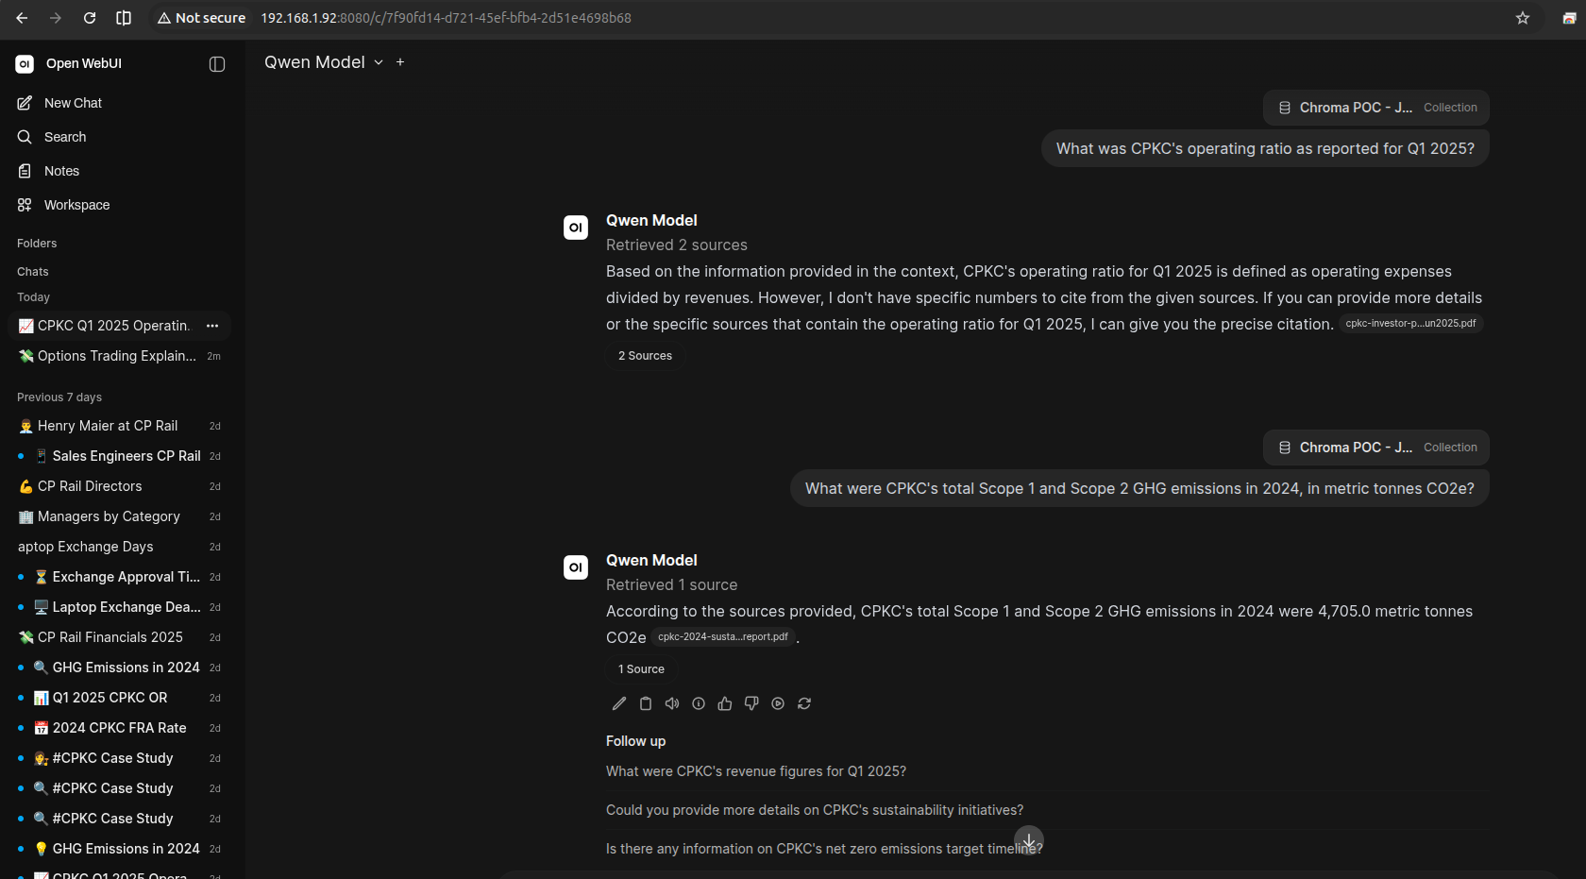Open the Henry Maier at CP Rail chat
The height and width of the screenshot is (879, 1586).
tap(119, 426)
